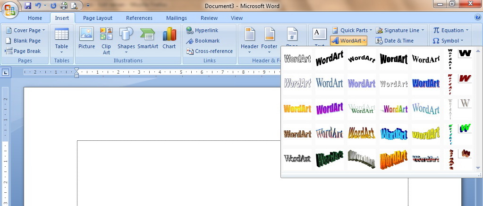Click the Quick Print icon
483x206 pixels.
[63, 5]
